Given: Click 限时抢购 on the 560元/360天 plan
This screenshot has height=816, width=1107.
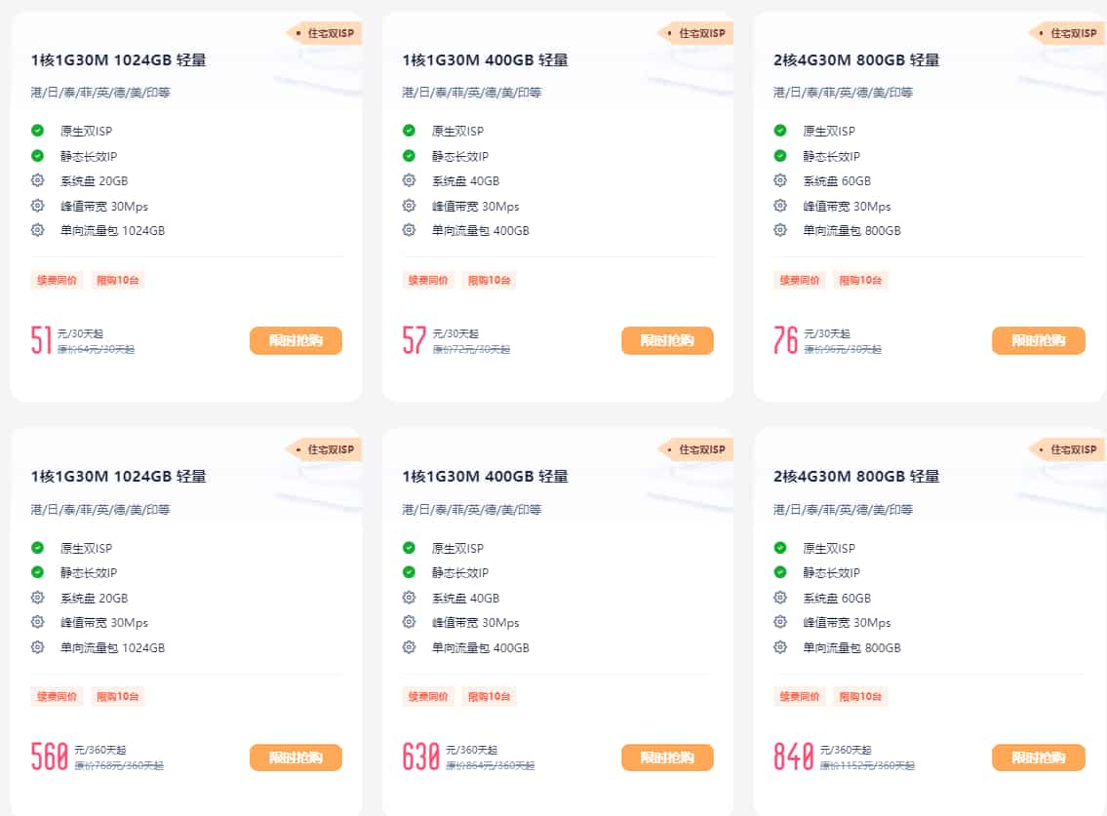Looking at the screenshot, I should click(x=296, y=758).
